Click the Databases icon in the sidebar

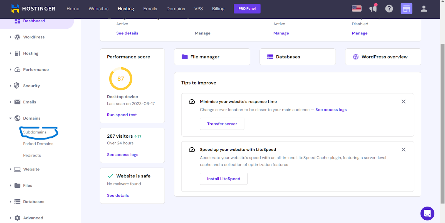point(17,202)
